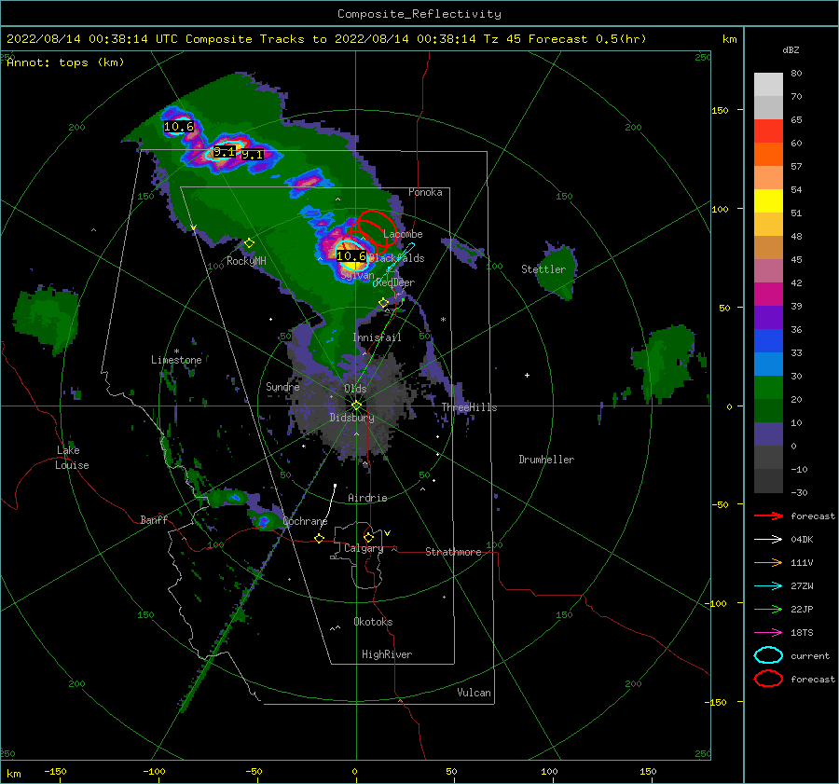Select the red 65 dBZ color swatch
Viewport: 839px width, 784px height.
(x=768, y=131)
